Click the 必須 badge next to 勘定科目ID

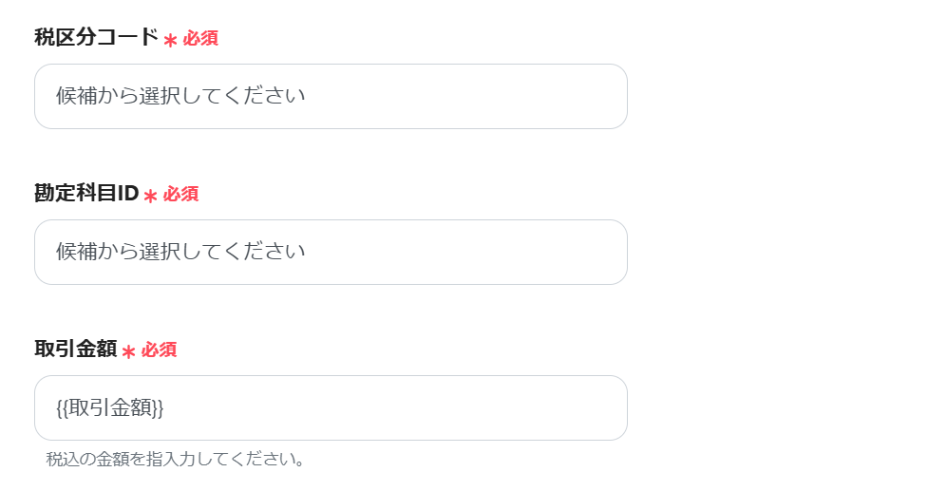pos(180,195)
